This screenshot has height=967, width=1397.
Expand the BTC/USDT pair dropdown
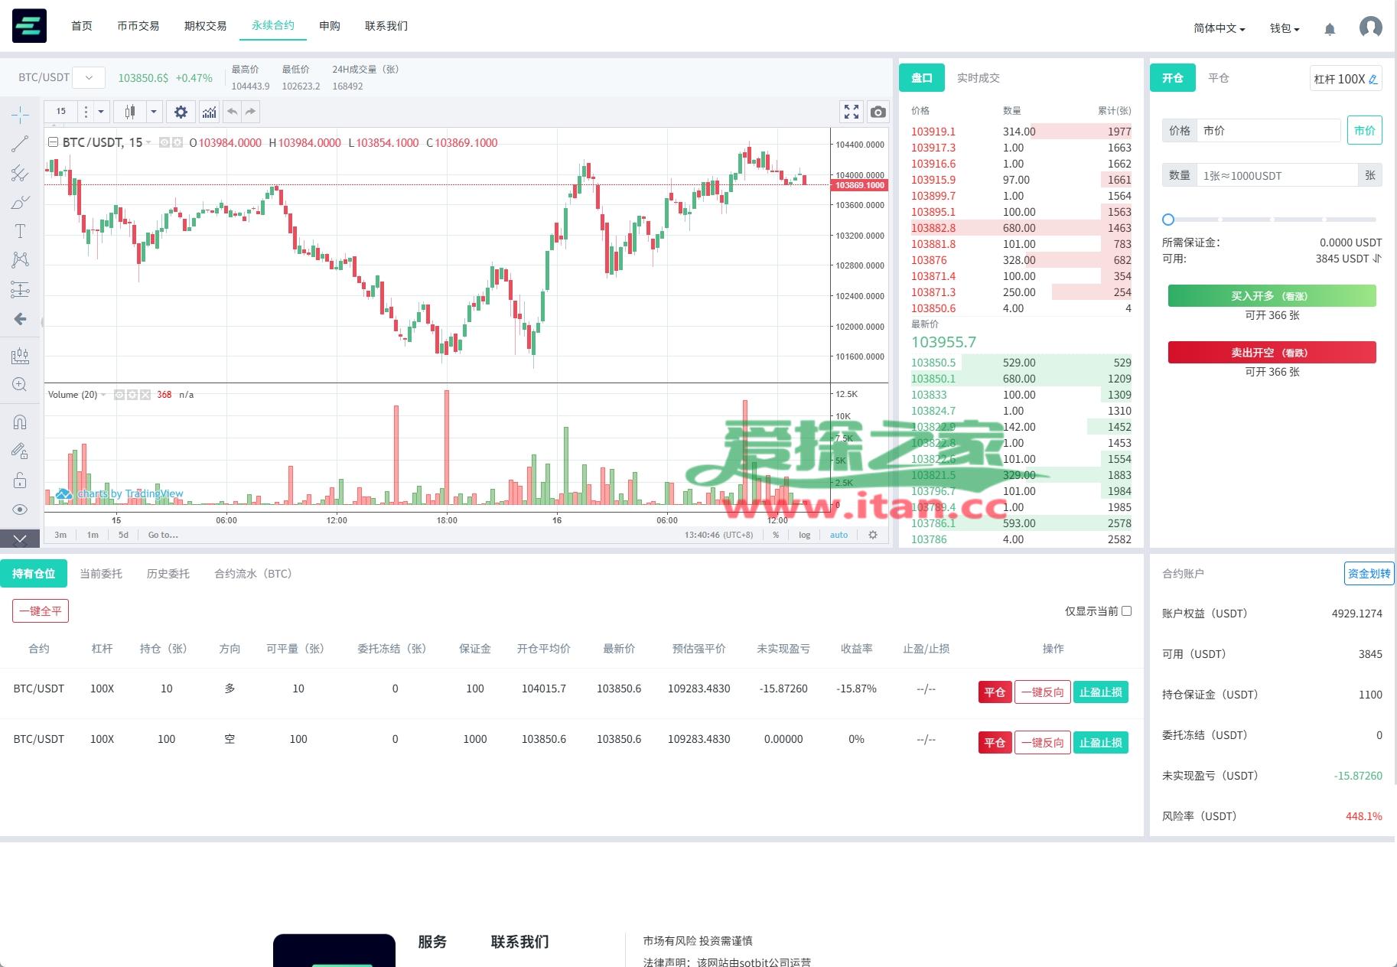pyautogui.click(x=89, y=77)
